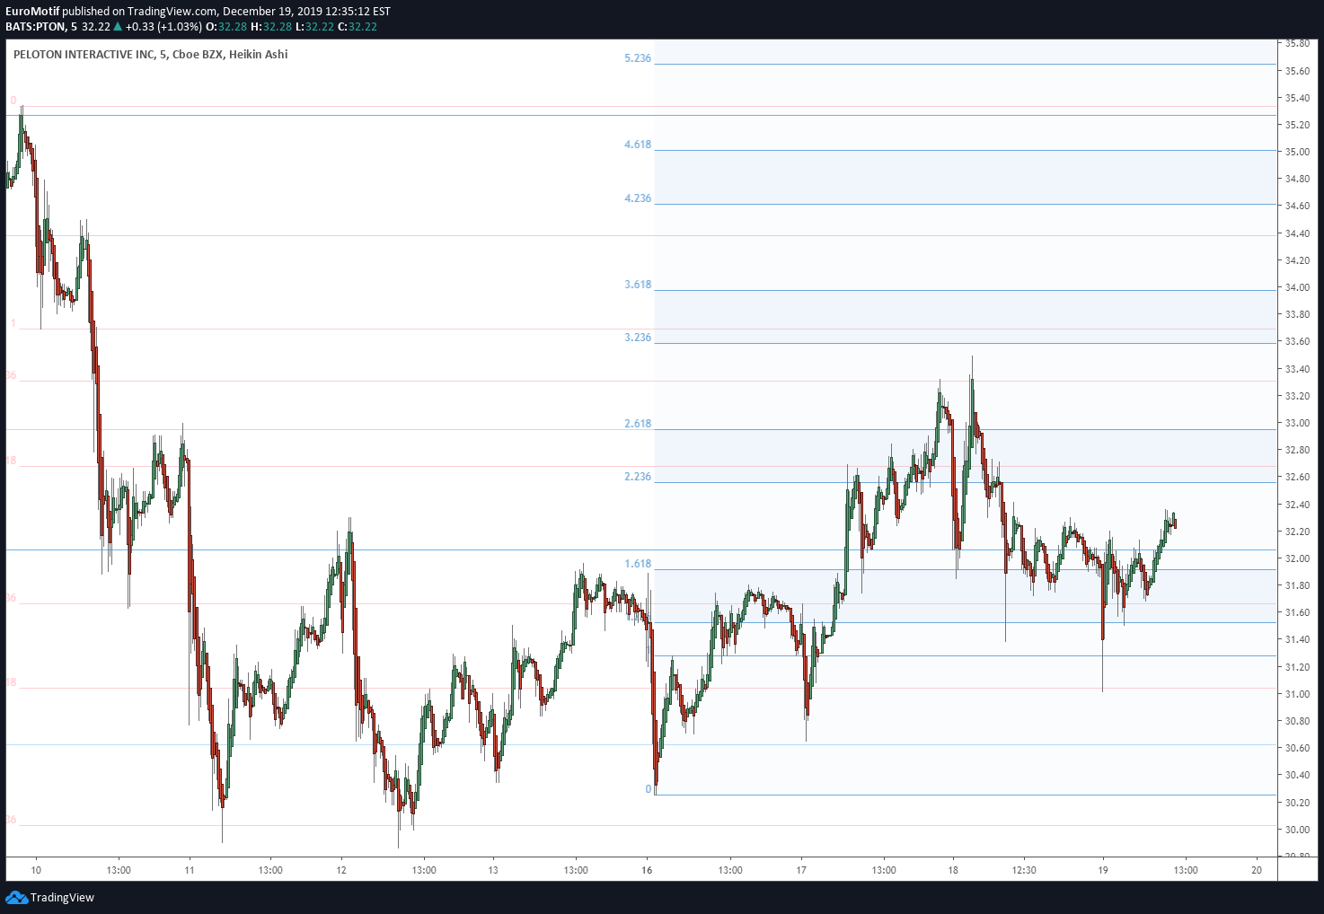The width and height of the screenshot is (1324, 914).
Task: Open the EuroMotif author name
Action: click(x=32, y=12)
